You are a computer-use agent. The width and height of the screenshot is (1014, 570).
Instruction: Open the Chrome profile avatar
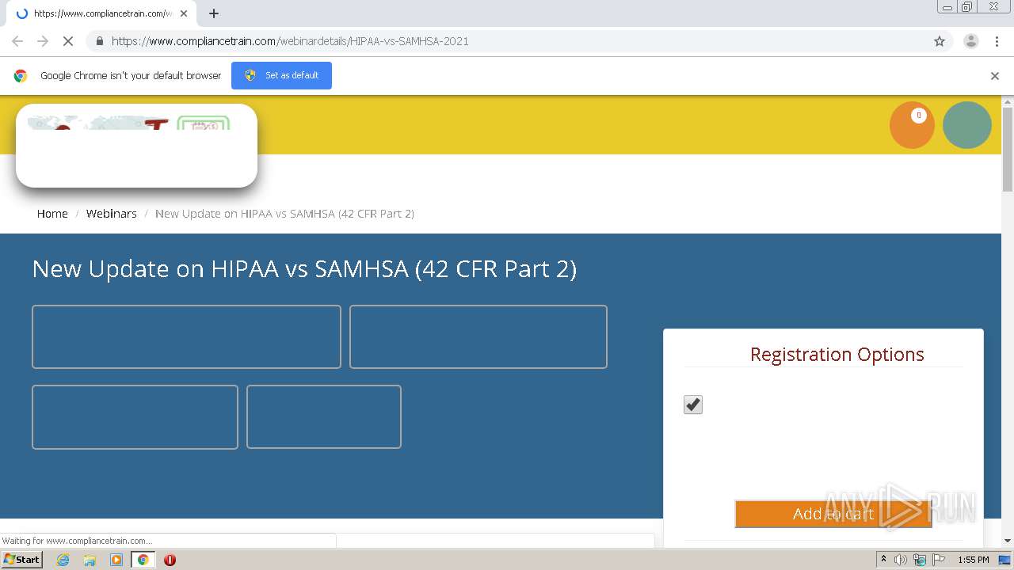click(x=970, y=41)
